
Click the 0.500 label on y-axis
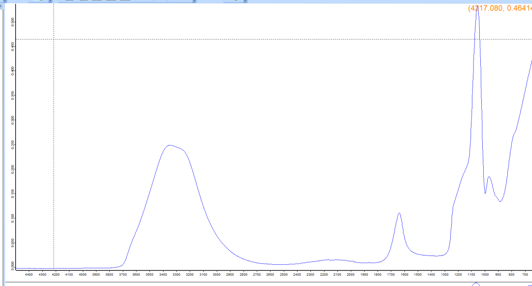(x=13, y=22)
